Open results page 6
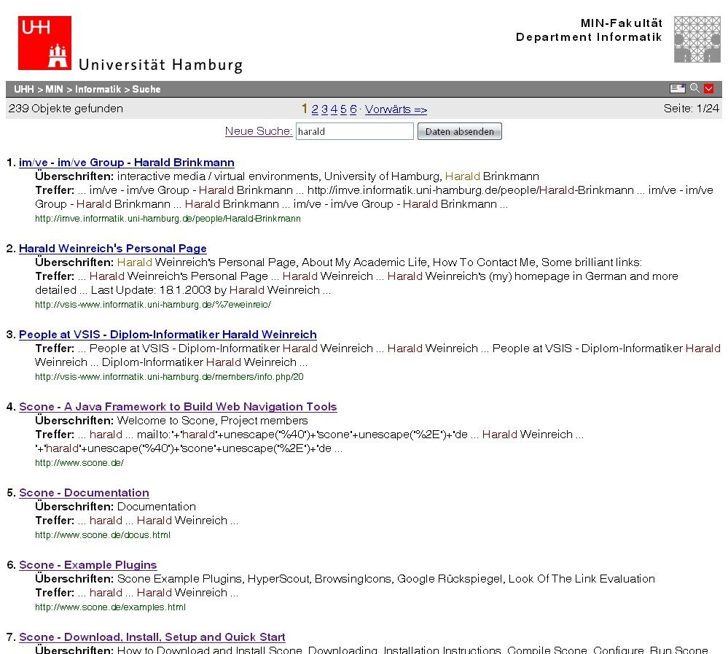Image resolution: width=728 pixels, height=654 pixels. click(353, 109)
